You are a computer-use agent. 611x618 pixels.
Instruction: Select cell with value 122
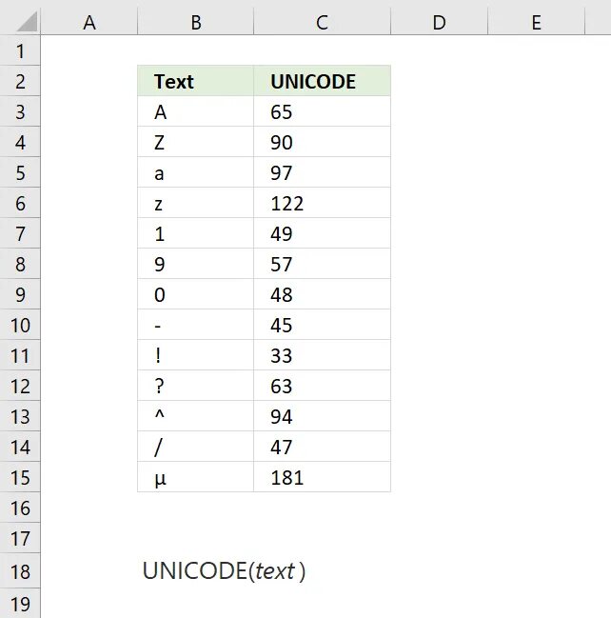[x=322, y=203]
